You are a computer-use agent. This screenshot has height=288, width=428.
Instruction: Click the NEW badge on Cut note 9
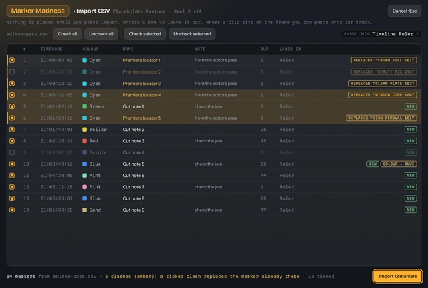(x=411, y=210)
